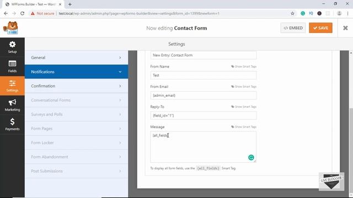Show Smart Tags for Message
This screenshot has width=353, height=198.
coord(244,127)
